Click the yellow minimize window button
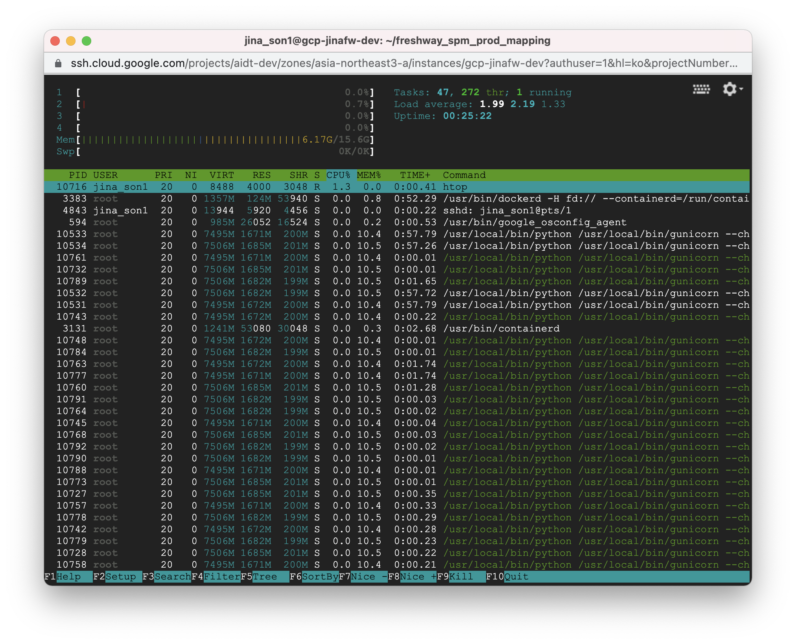Screen dimensions: 796x644 (x=71, y=41)
